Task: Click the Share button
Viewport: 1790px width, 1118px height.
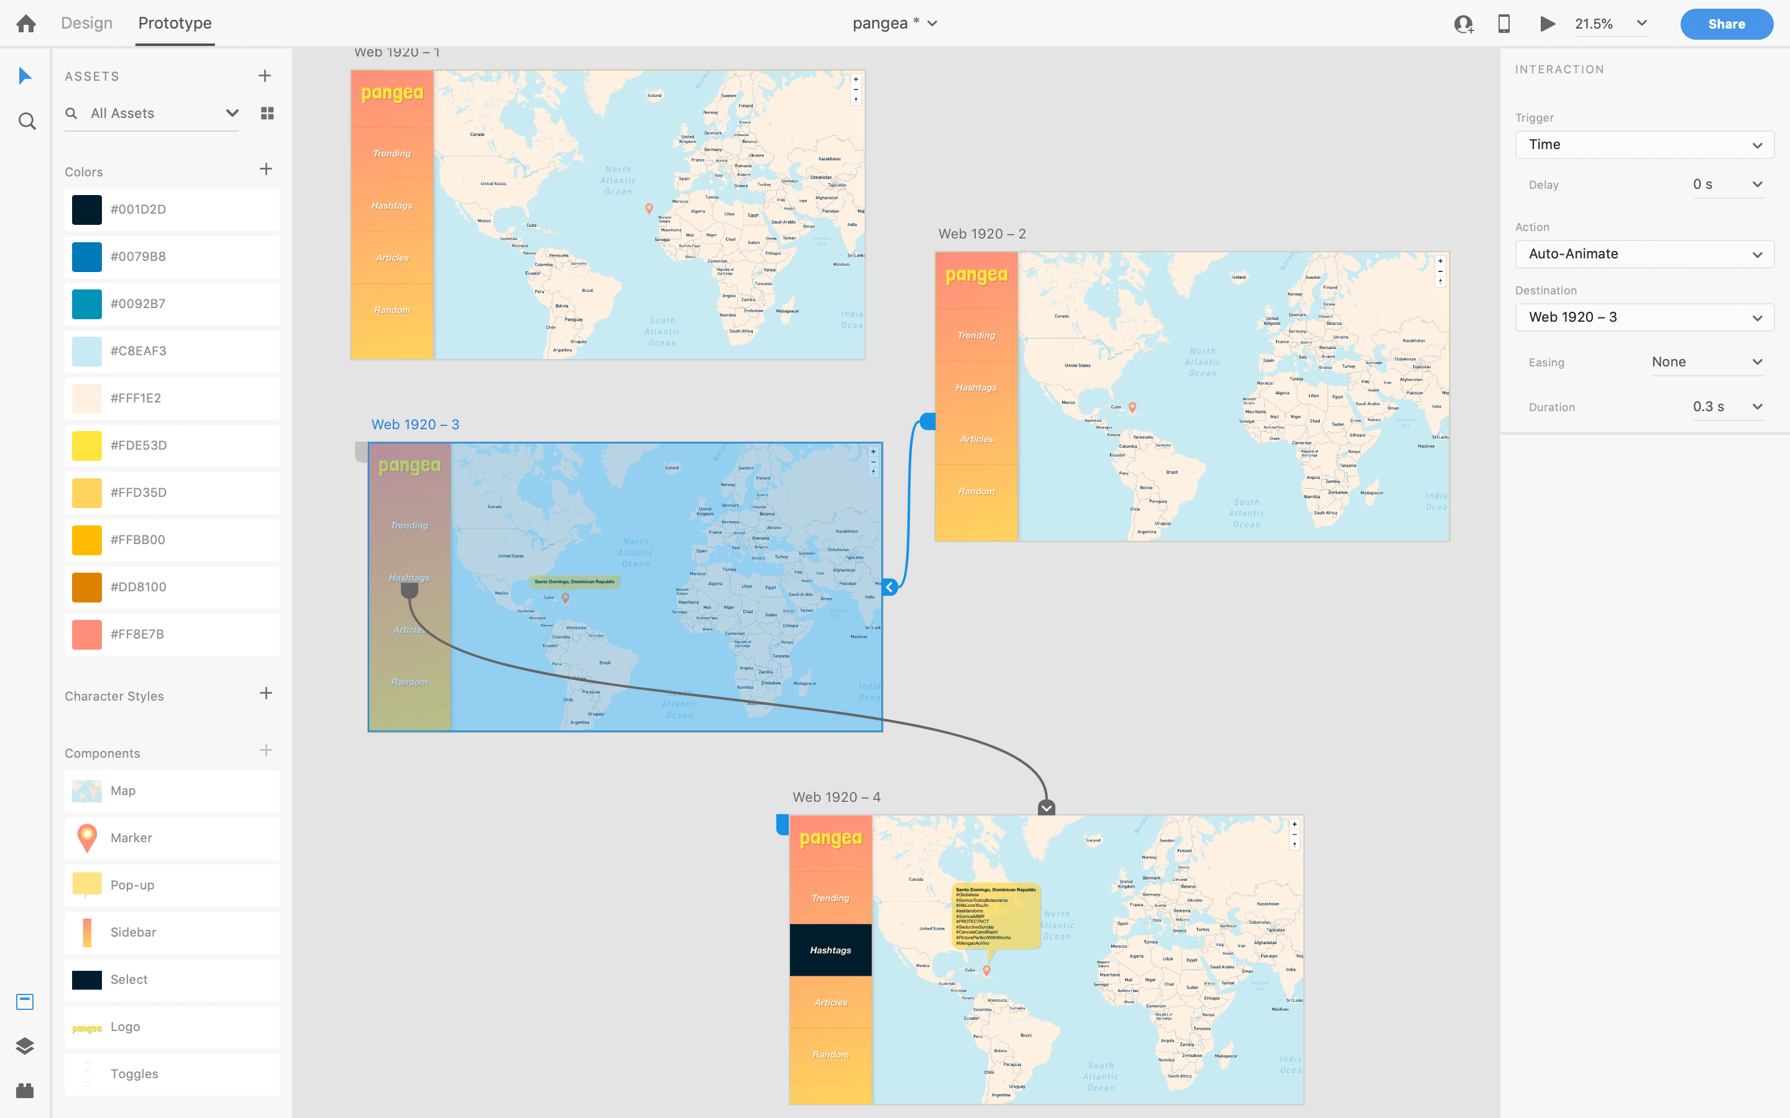Action: [x=1725, y=24]
